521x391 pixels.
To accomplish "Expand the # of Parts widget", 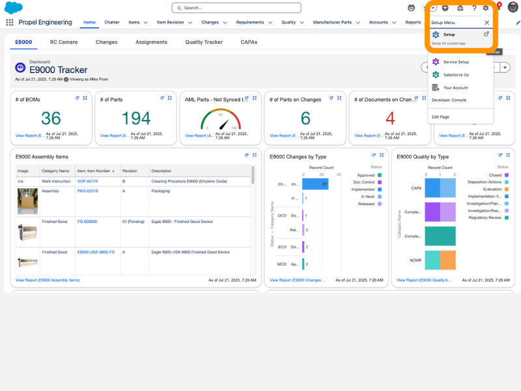I will coord(170,98).
